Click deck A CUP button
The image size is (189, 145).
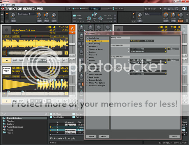(21, 60)
